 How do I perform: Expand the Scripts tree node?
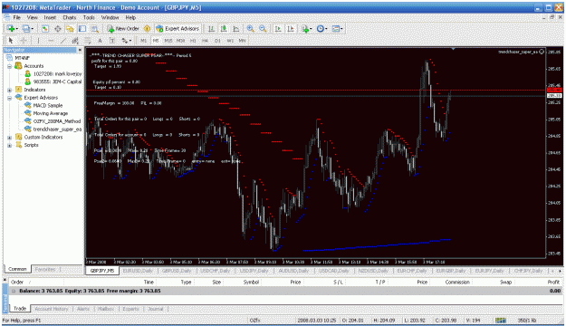pos(10,145)
